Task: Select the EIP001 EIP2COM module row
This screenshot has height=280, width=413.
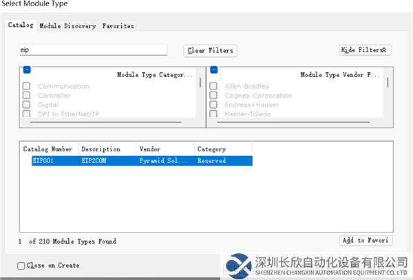Action: tap(136, 161)
